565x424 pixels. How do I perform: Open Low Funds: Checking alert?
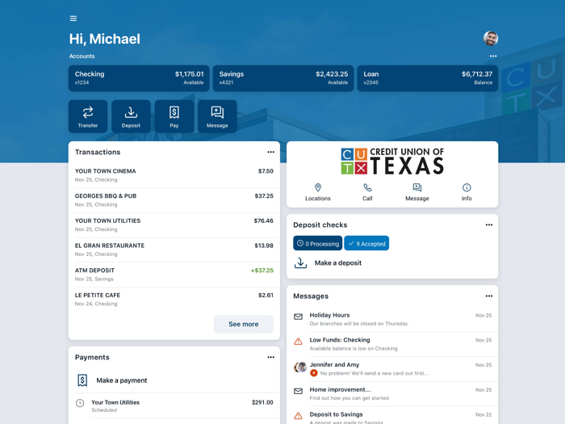pos(392,344)
